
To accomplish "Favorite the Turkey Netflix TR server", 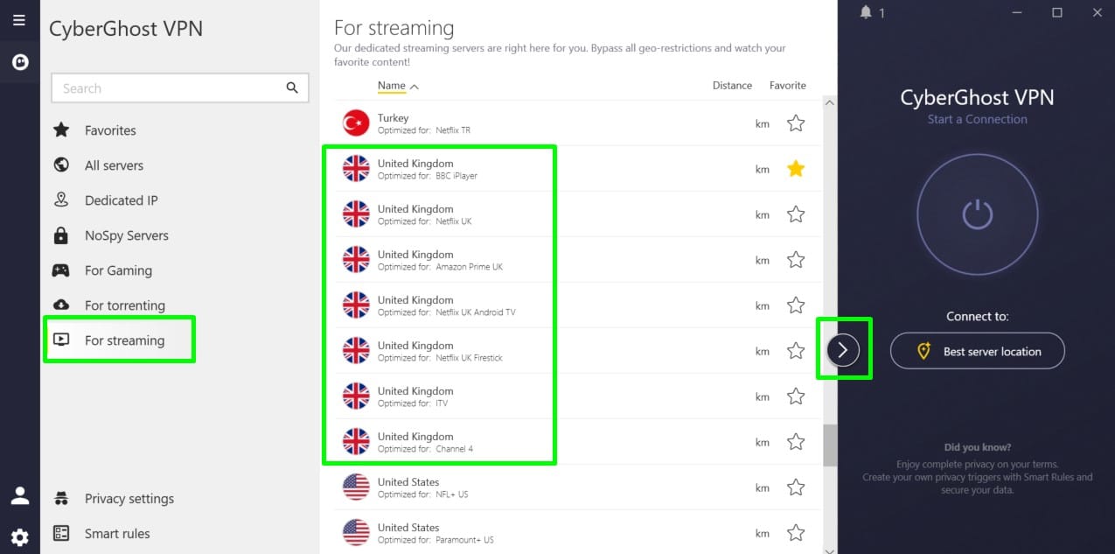I will (x=796, y=123).
